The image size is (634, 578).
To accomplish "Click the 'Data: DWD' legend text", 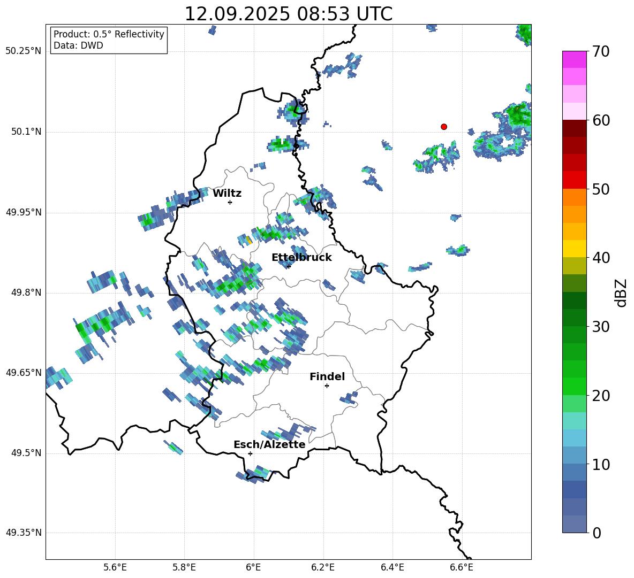I will tap(78, 45).
